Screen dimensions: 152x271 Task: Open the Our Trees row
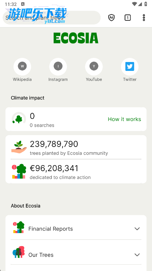pos(76,252)
